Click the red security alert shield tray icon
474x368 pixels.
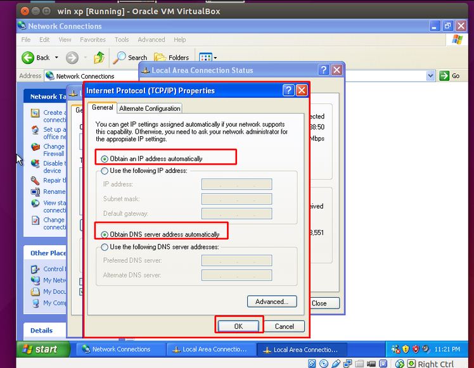(416, 349)
